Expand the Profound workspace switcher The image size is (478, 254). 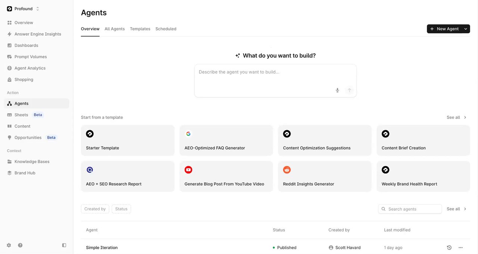click(x=23, y=9)
